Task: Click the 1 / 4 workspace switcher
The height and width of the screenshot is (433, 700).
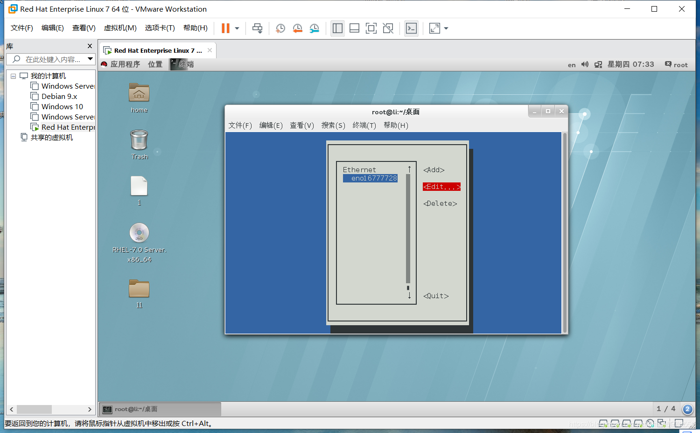Action: point(666,409)
